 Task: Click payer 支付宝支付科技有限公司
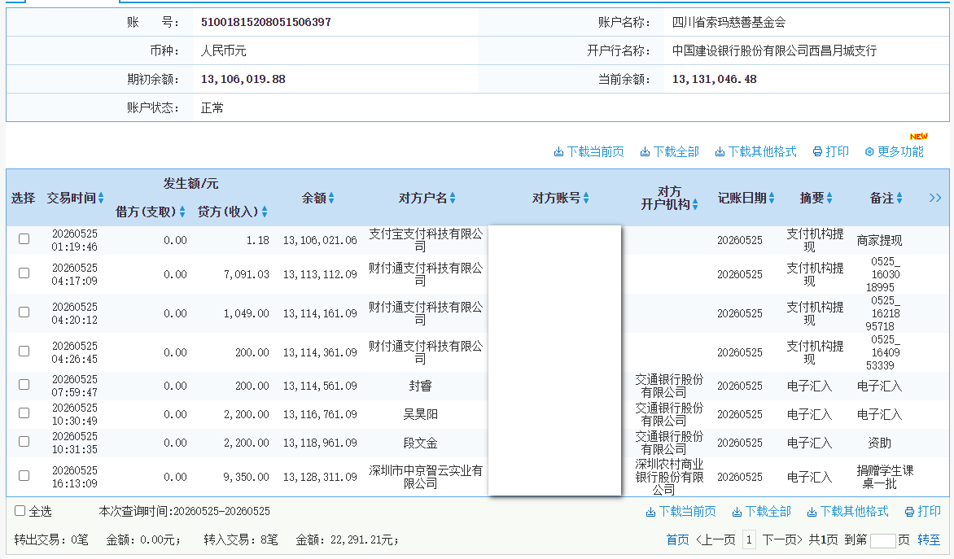(425, 240)
